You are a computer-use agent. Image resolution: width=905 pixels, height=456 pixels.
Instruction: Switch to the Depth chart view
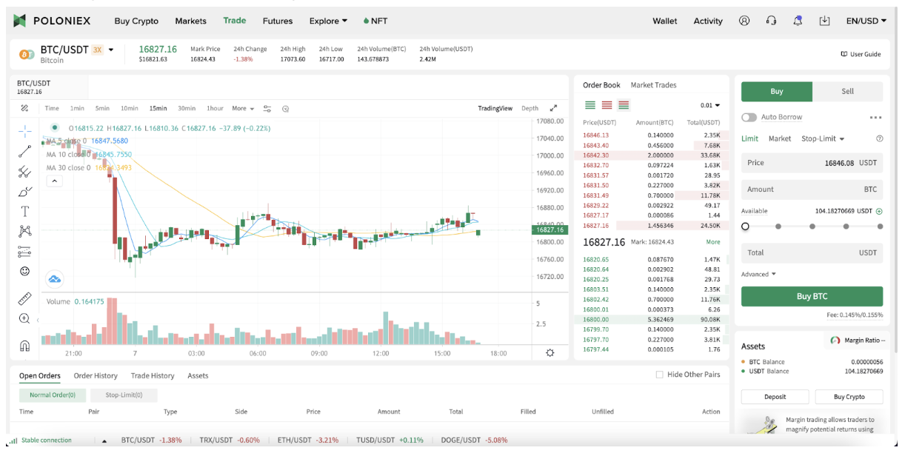tap(530, 108)
